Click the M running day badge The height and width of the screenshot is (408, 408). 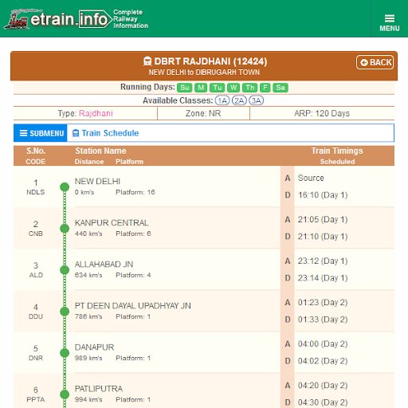[x=201, y=88]
